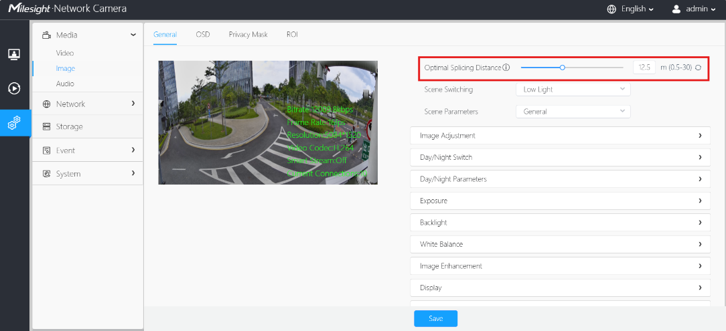Expand the Backlight panel
Screen dimensions: 726x331
coord(561,223)
